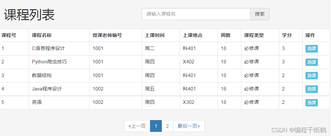Screen dimensions: 331x136
Task: Click the 课程列表 page heading
Action: [29, 15]
